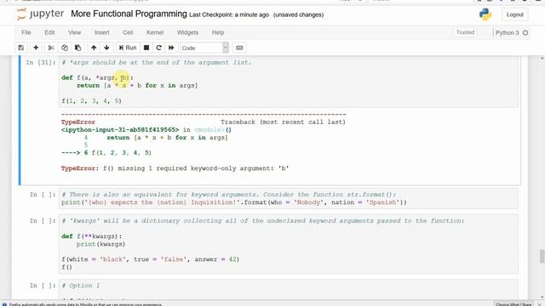Open the Insert menu
545x306 pixels.
pos(102,32)
